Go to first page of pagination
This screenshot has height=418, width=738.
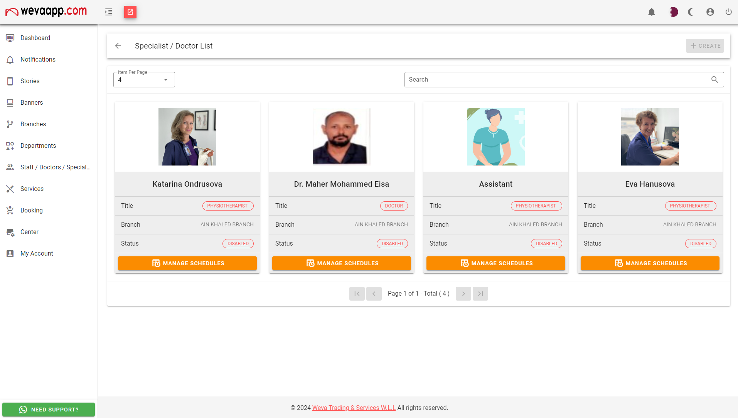(357, 294)
